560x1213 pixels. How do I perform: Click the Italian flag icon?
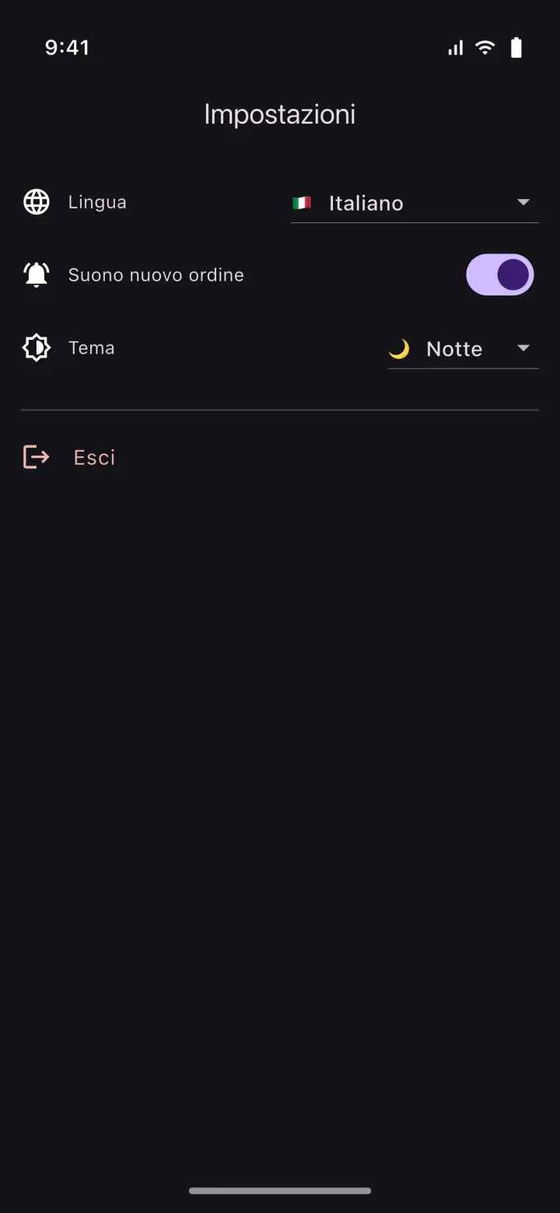point(302,203)
